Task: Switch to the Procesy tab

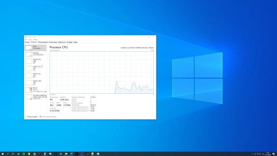Action: click(27, 42)
